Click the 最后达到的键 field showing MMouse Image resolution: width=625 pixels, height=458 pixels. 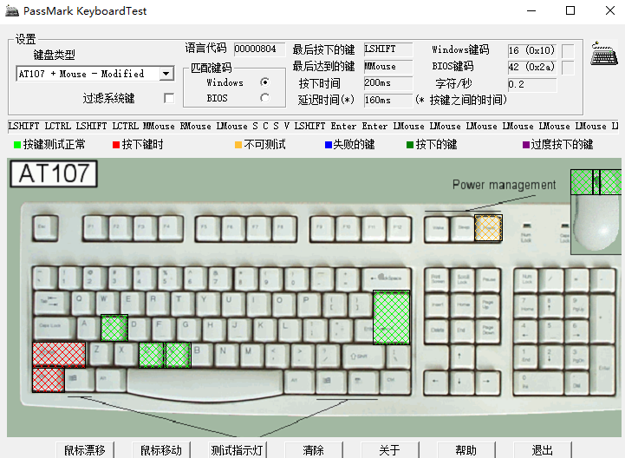click(388, 66)
